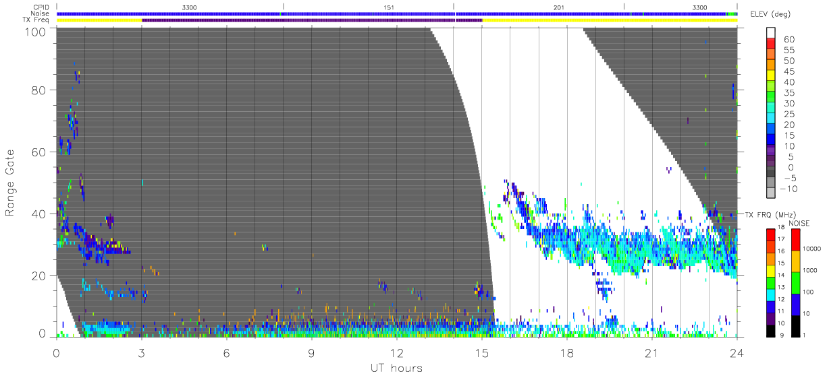Pick the yellow swatch in TX FRQ colorbar

click(x=770, y=271)
